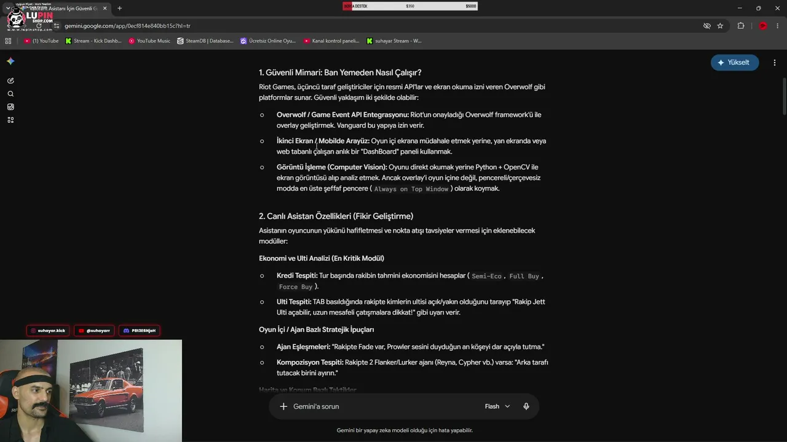
Task: Open Gemini's three-dot options next to Yükselt
Action: click(x=775, y=63)
